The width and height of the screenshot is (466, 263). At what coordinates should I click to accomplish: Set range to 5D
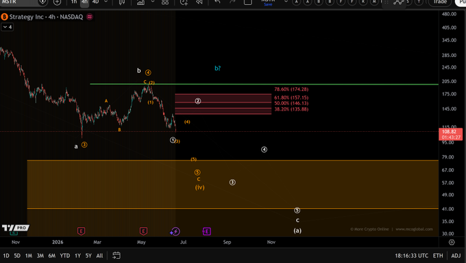point(17,255)
